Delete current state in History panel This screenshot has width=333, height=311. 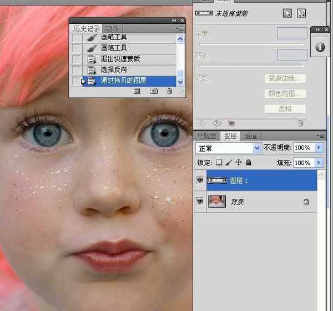pos(169,91)
